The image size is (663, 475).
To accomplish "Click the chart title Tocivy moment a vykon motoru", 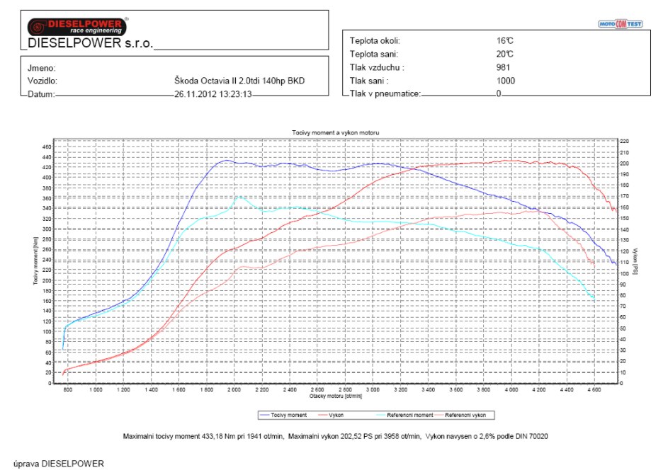I will [x=336, y=133].
